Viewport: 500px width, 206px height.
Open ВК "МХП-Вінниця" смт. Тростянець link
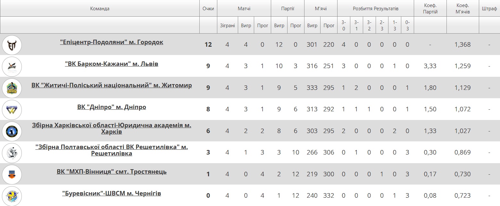112,172
